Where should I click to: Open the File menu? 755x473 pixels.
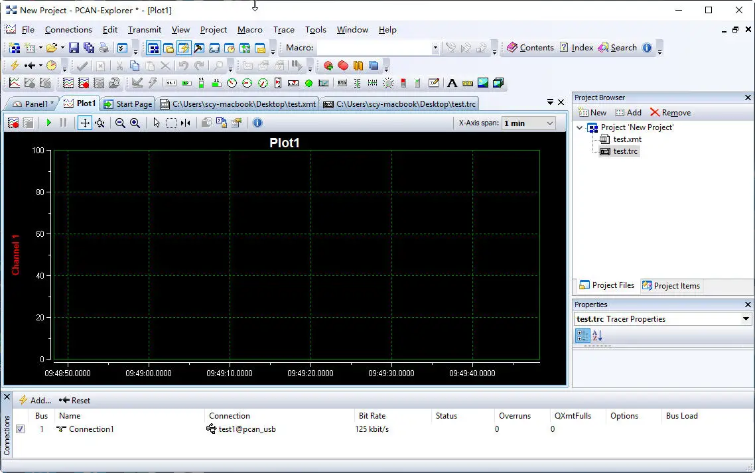pyautogui.click(x=28, y=30)
